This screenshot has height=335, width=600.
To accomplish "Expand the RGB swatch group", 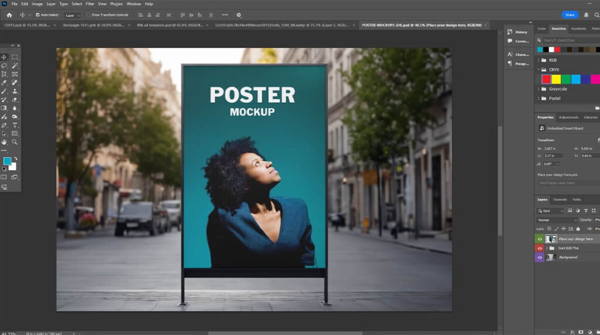I will (539, 60).
